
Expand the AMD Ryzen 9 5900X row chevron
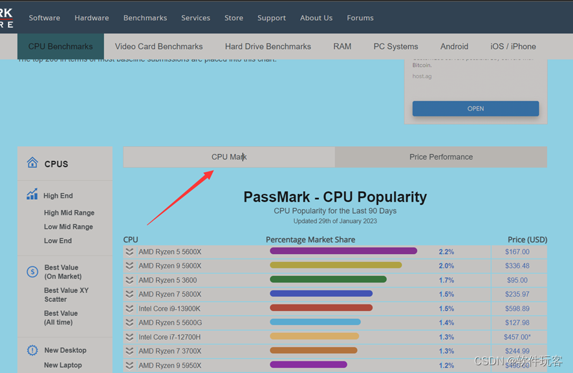129,266
